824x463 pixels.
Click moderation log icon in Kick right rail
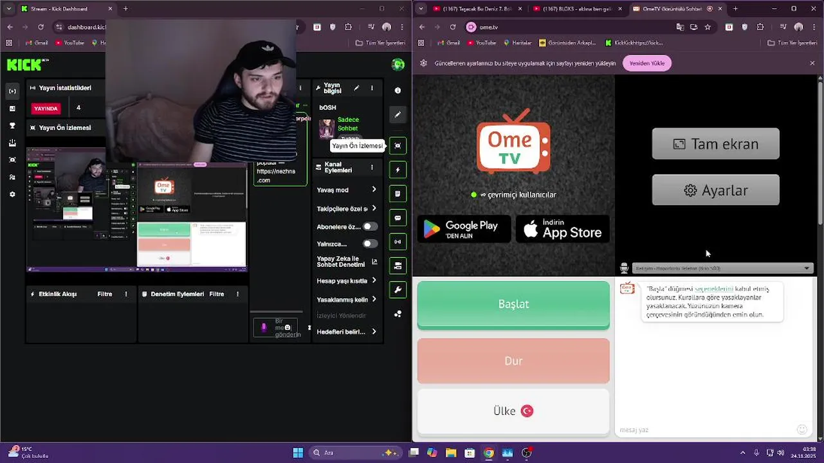coord(398,194)
